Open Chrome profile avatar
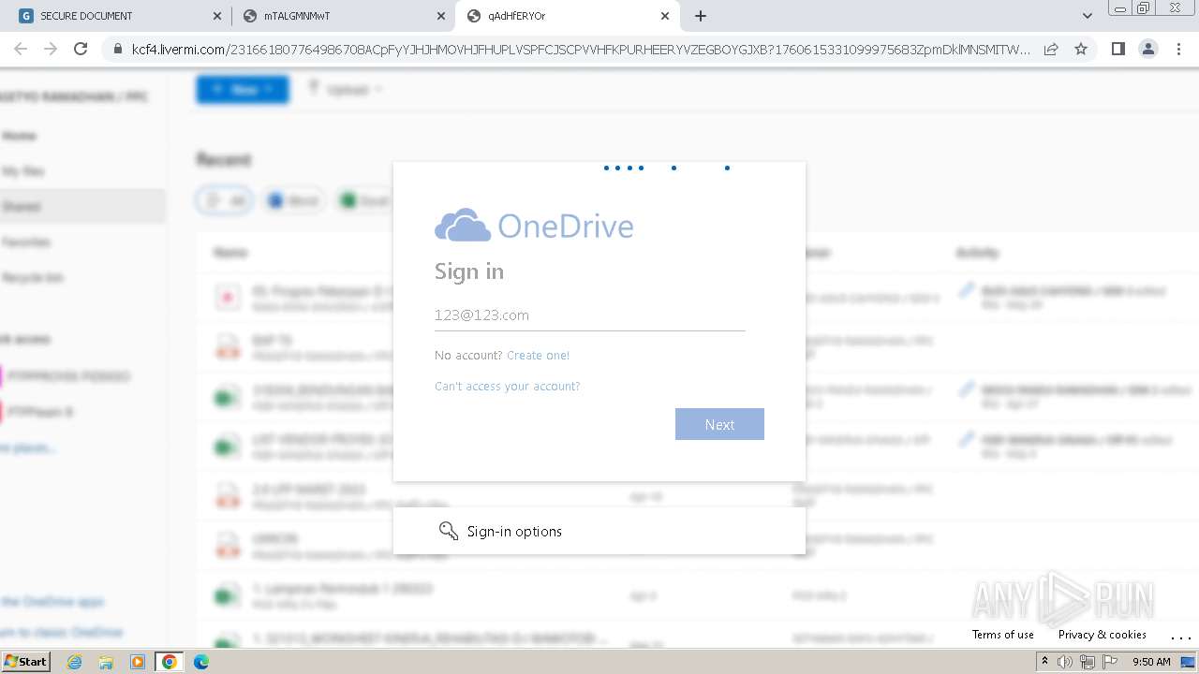 click(1148, 49)
